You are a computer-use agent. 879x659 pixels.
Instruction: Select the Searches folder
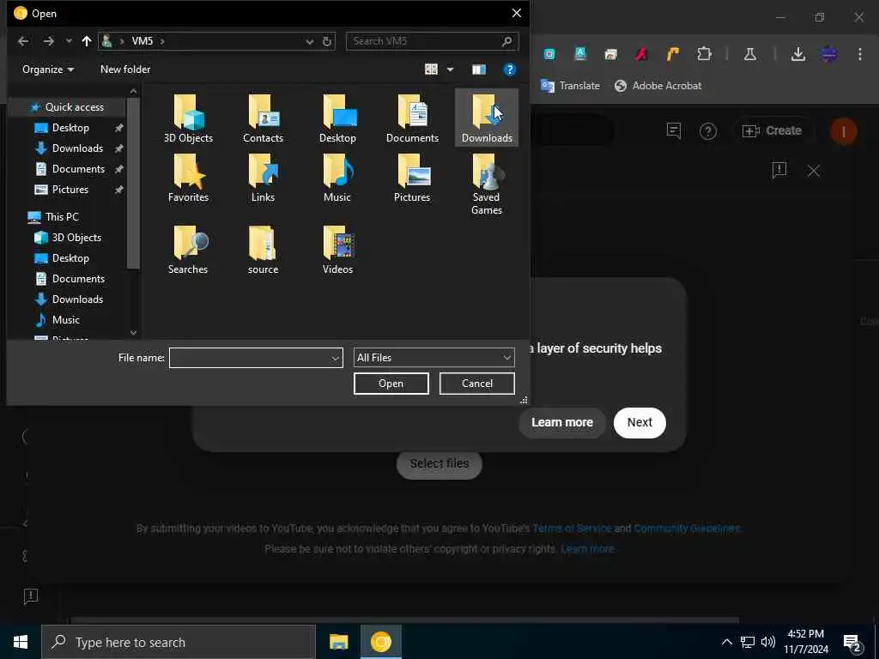[x=188, y=250]
